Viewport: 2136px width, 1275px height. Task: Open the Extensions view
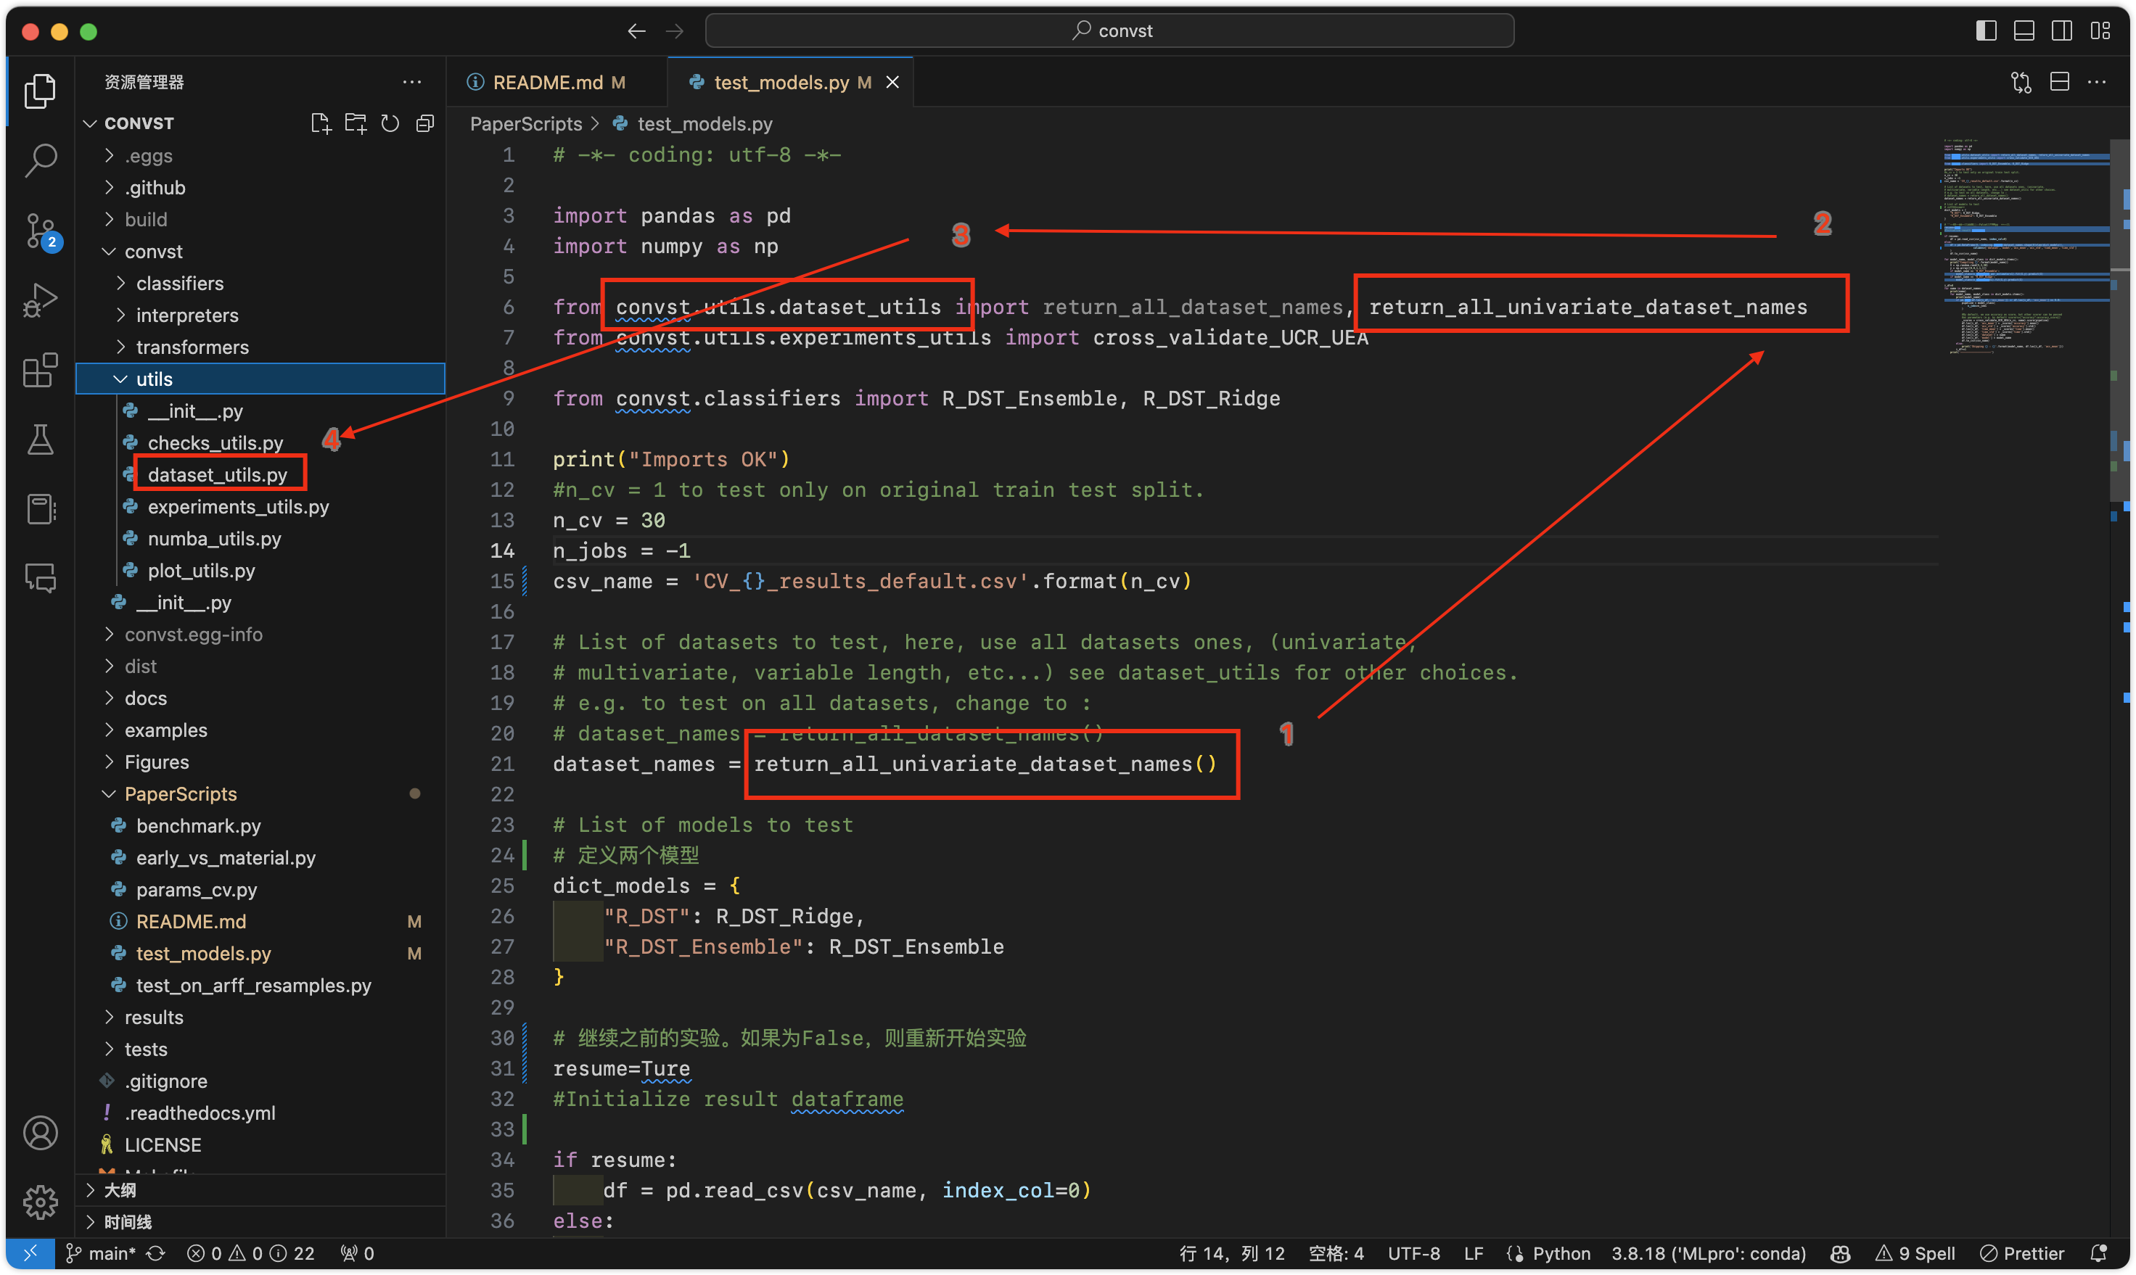pos(39,369)
